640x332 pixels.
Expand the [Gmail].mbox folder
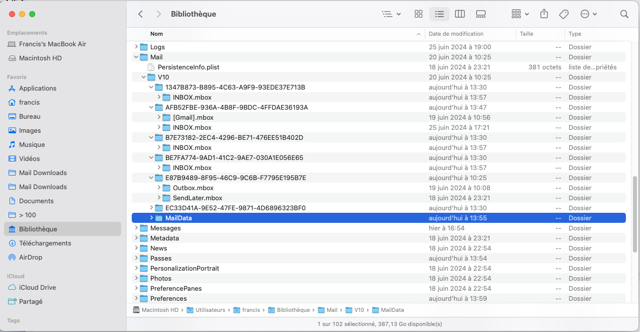(x=159, y=117)
